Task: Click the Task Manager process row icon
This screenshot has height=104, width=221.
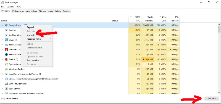Action: [6, 45]
